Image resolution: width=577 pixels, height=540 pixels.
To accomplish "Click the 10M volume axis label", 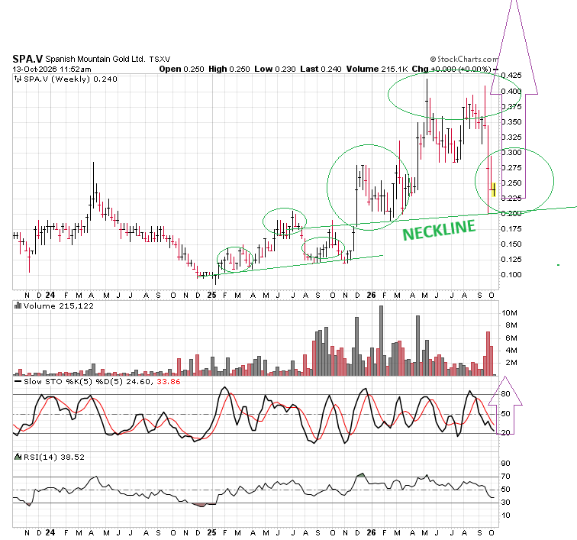I will tap(509, 312).
